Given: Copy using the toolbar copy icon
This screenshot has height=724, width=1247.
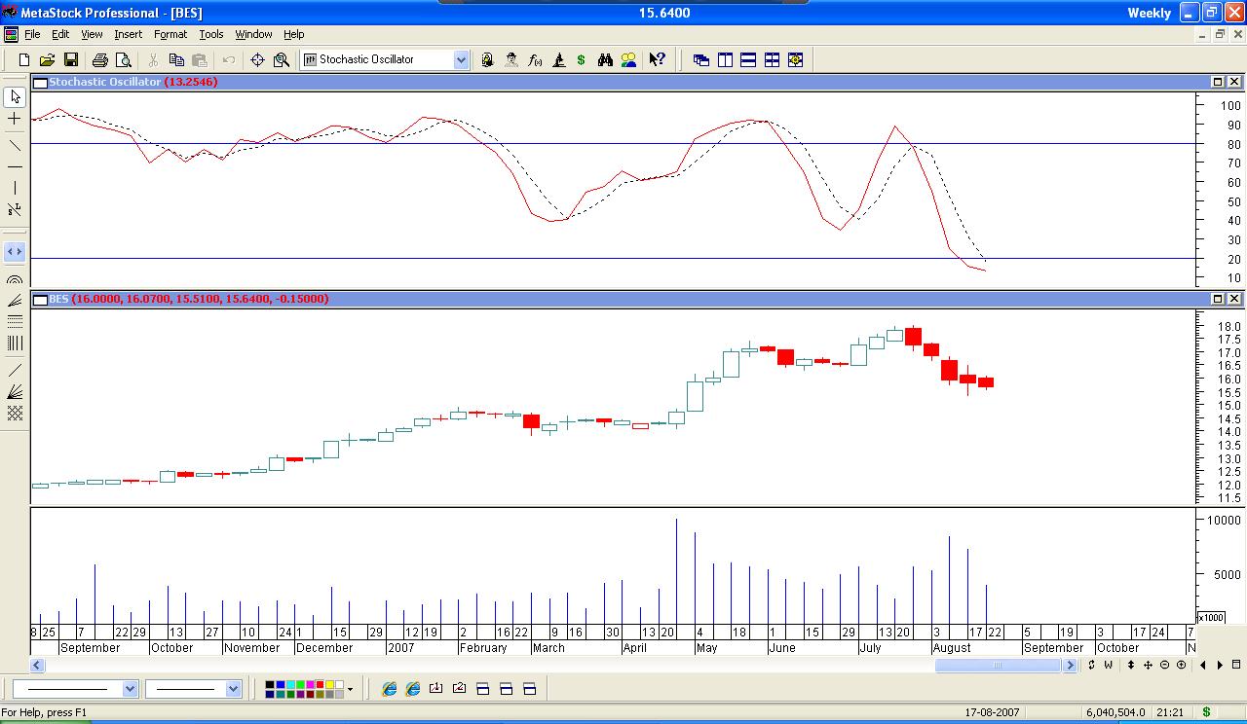Looking at the screenshot, I should tap(176, 59).
